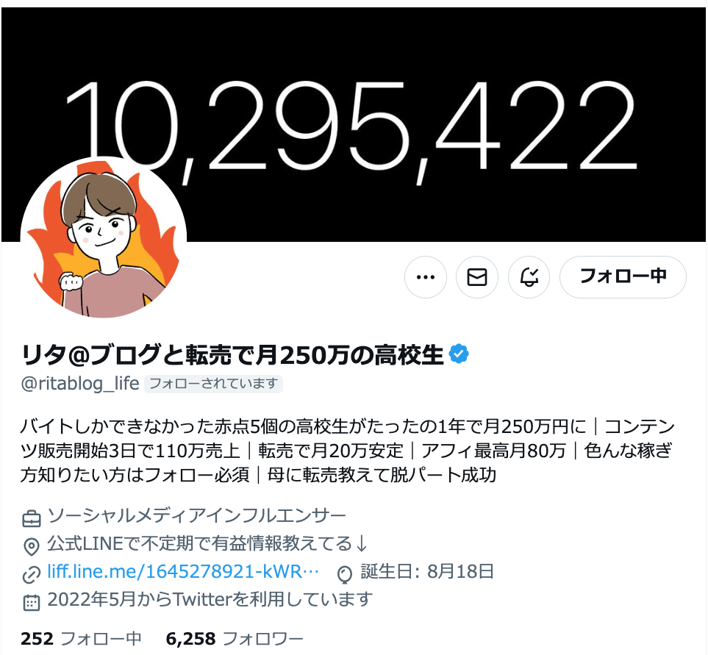Click the chain link icon
This screenshot has height=655, width=708.
[x=32, y=575]
